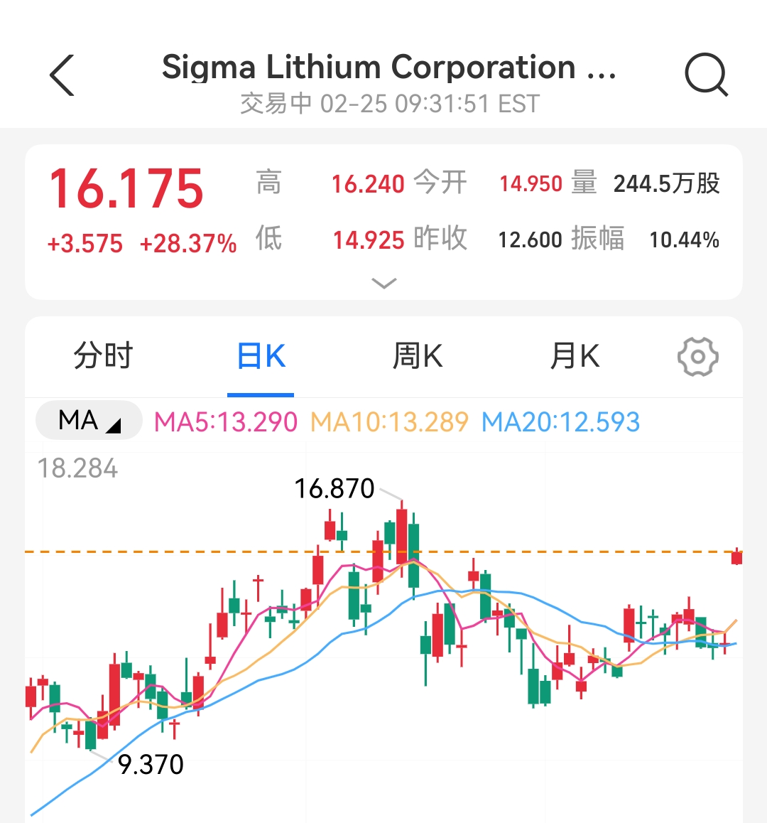Image resolution: width=767 pixels, height=823 pixels.
Task: Open the search magnifier icon
Action: pyautogui.click(x=706, y=75)
